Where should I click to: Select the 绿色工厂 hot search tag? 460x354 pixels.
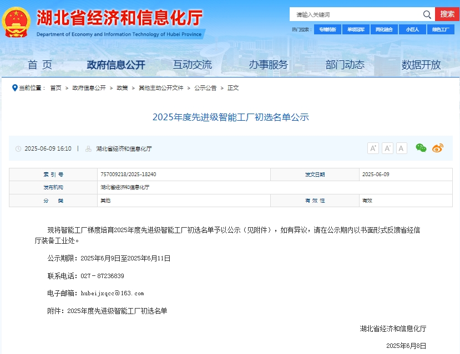441,29
